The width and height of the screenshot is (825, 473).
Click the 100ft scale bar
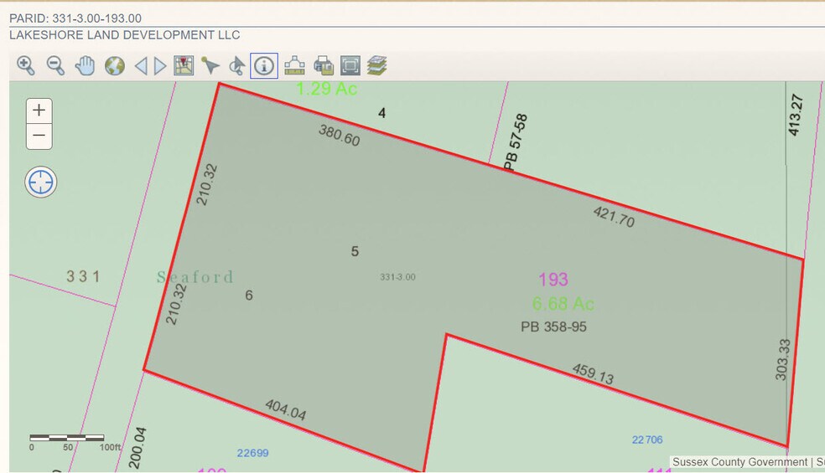click(67, 437)
